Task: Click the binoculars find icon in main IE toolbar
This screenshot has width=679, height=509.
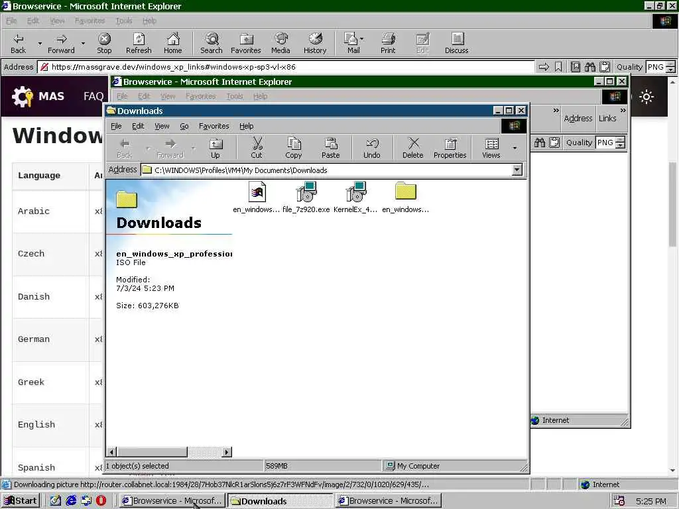Action: point(589,67)
